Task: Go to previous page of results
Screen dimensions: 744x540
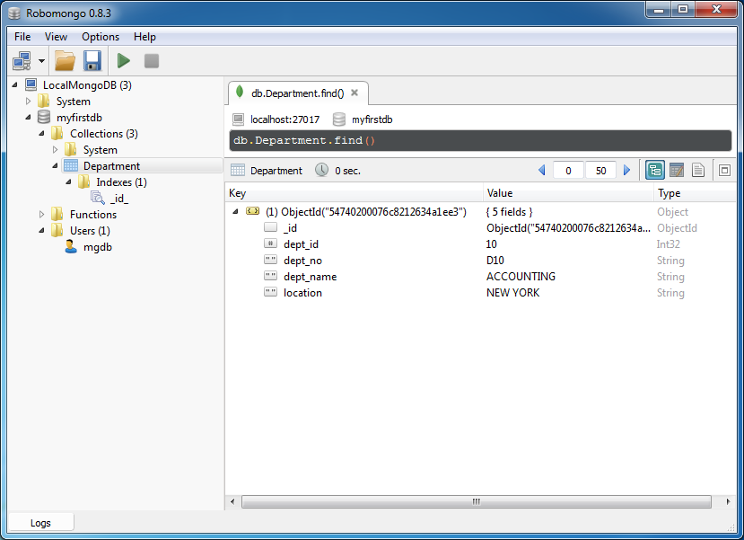Action: 542,170
